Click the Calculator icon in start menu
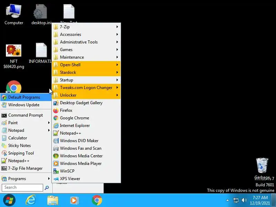 click(x=4, y=138)
